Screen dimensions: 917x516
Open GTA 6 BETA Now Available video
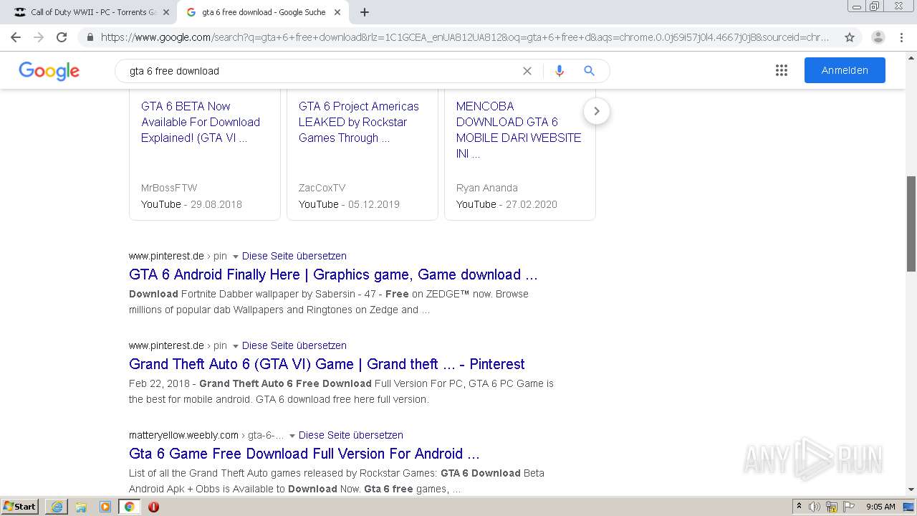click(x=201, y=122)
